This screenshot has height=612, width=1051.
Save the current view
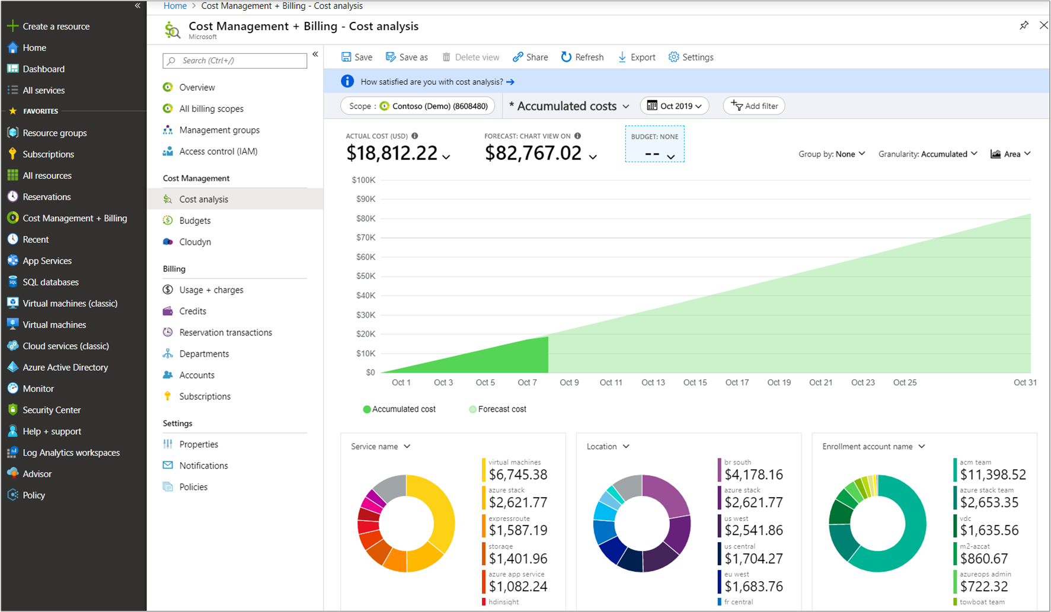(x=356, y=57)
